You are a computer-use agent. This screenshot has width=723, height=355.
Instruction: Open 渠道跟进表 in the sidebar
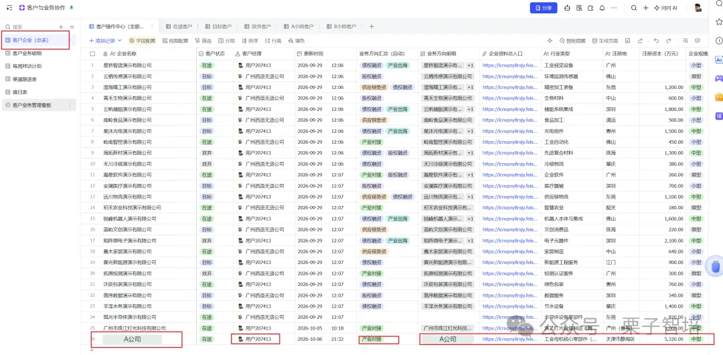[x=39, y=79]
